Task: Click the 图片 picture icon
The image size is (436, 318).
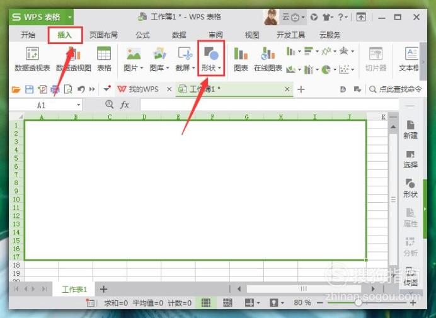Action: point(134,54)
